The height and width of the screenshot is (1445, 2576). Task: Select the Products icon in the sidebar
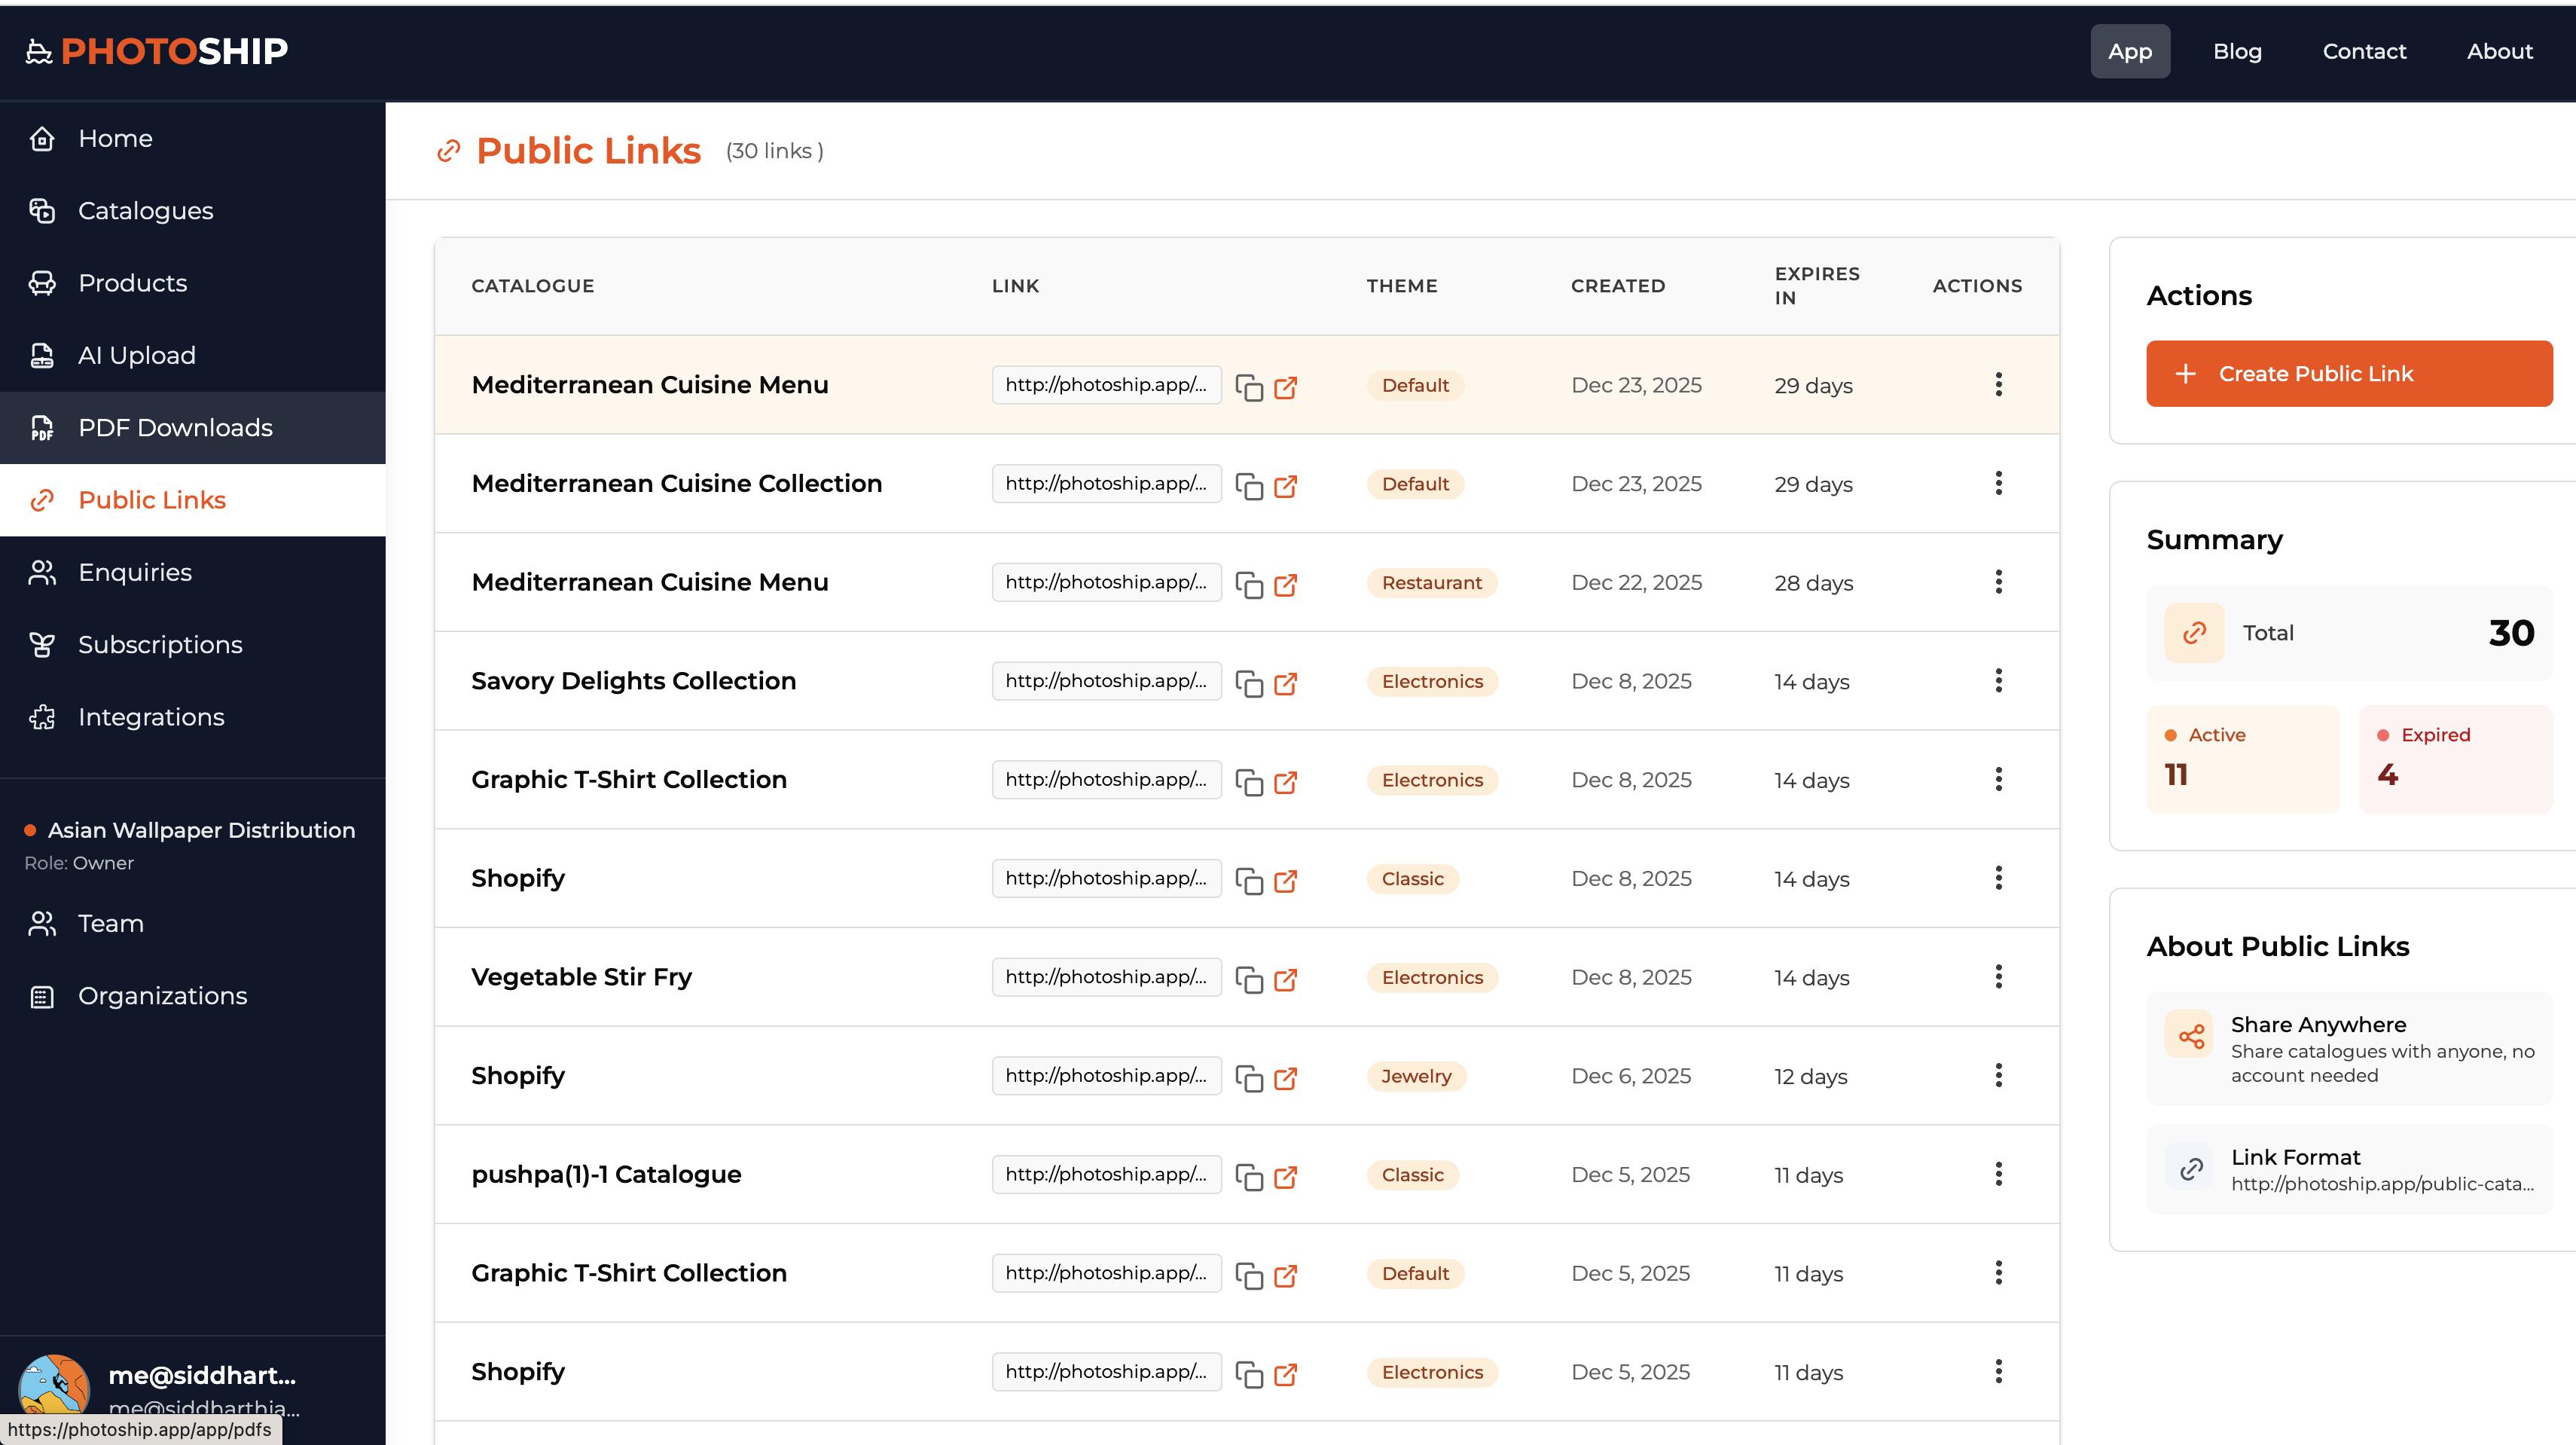point(42,283)
